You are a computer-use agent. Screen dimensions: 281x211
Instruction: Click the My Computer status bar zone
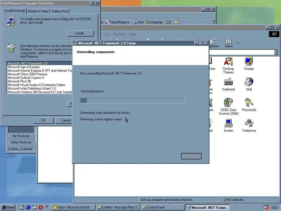pyautogui.click(x=249, y=200)
